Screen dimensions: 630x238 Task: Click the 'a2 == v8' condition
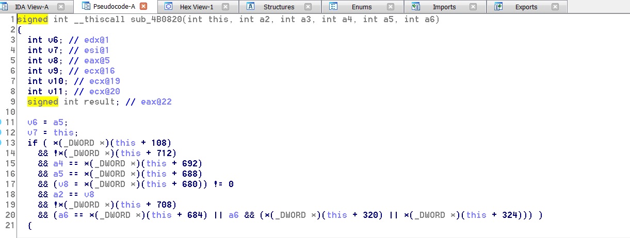pyautogui.click(x=74, y=194)
